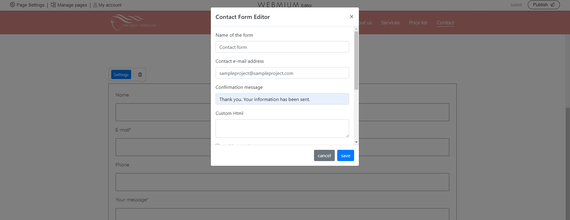Click the Name of the form field
This screenshot has width=570, height=220.
282,47
